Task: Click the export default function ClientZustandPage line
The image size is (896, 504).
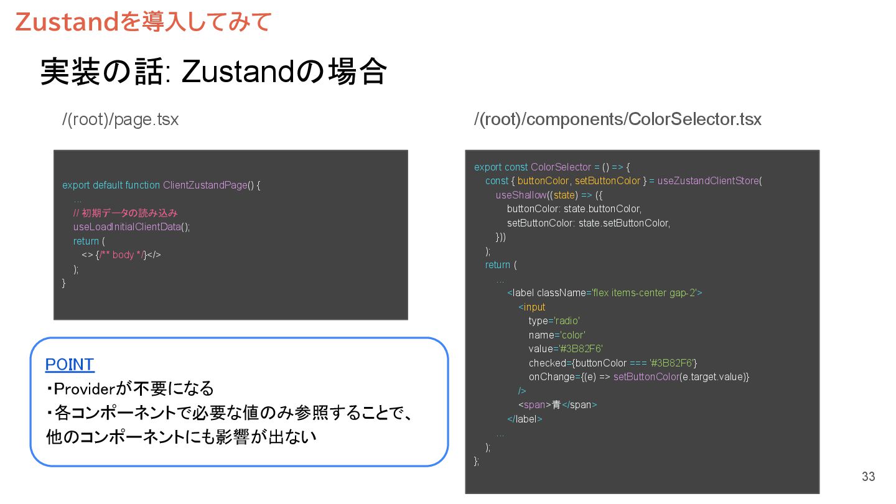Action: click(x=161, y=185)
